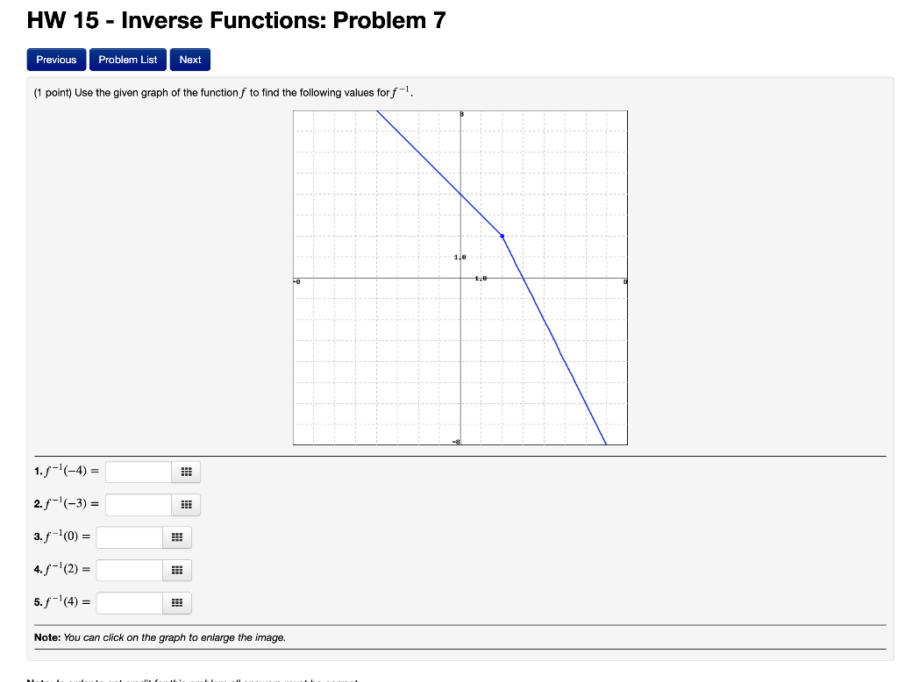The width and height of the screenshot is (898, 682).
Task: Click inside the f⁻¹(2) answer field
Action: (130, 570)
